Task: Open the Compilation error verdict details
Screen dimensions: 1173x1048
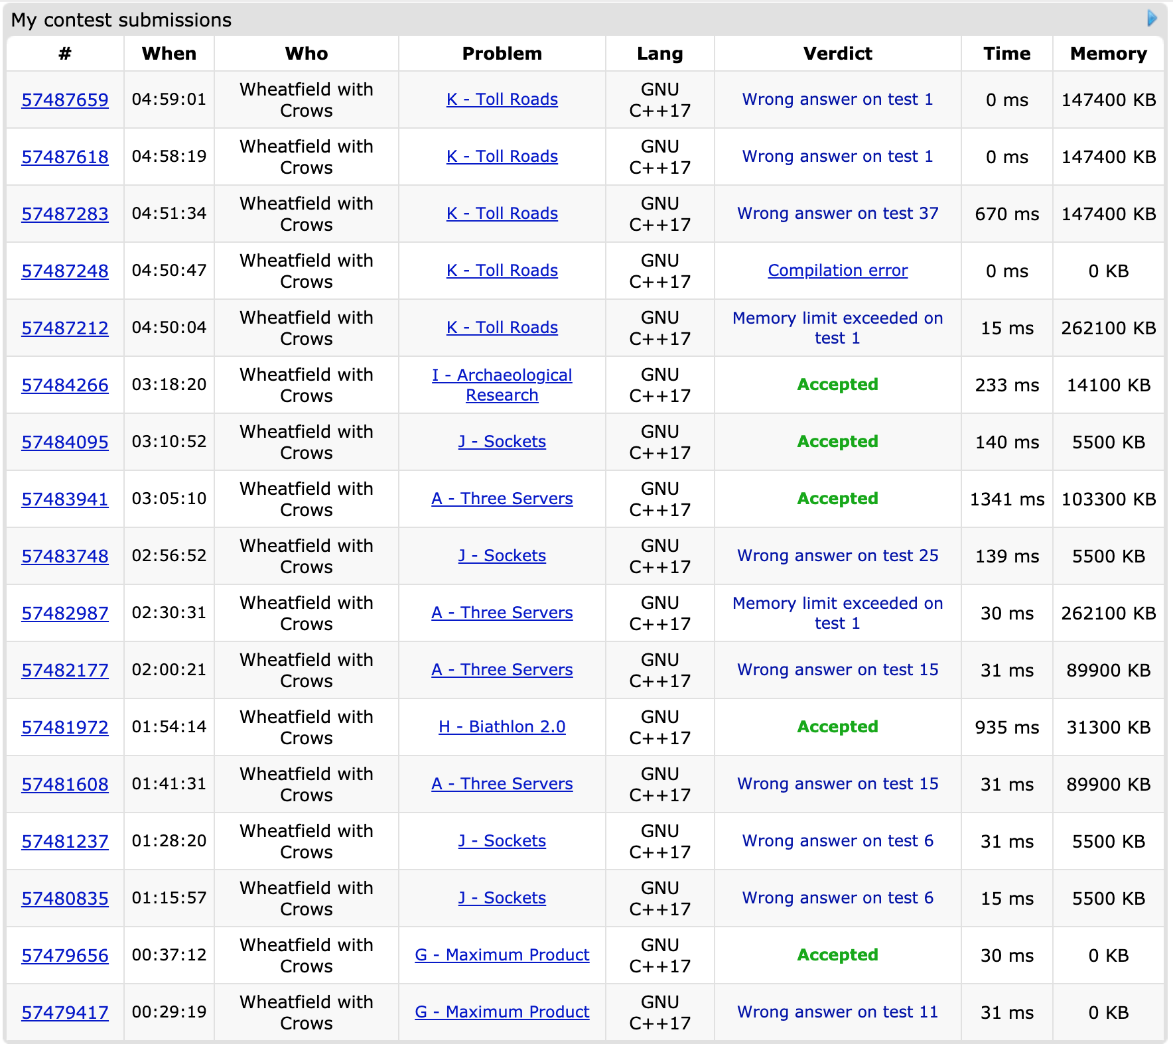Action: 837,271
